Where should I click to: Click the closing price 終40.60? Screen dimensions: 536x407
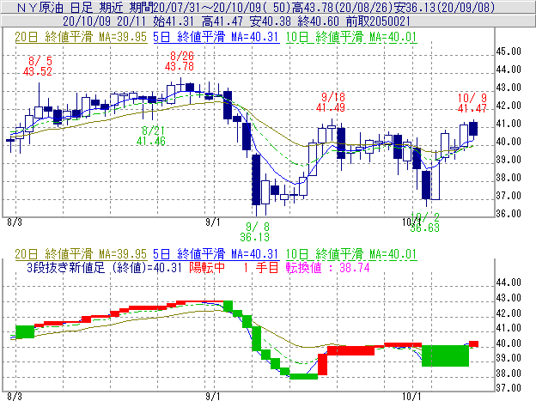318,21
